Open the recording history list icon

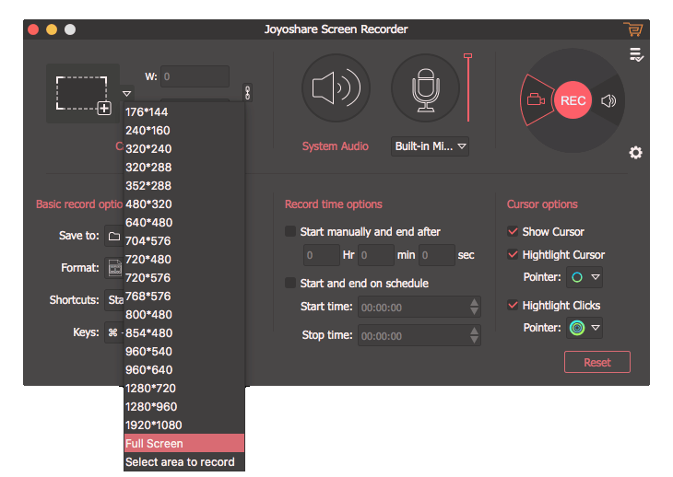(636, 55)
